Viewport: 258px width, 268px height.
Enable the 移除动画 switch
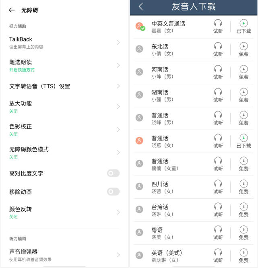pyautogui.click(x=113, y=192)
